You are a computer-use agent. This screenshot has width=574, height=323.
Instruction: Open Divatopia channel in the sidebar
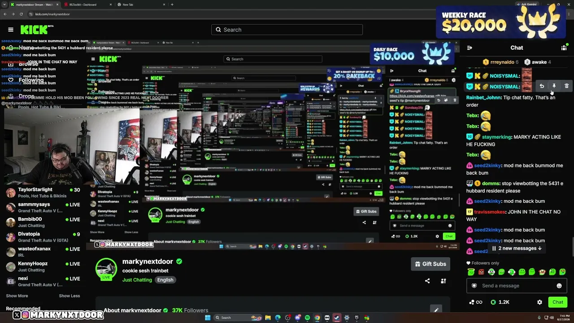(x=43, y=237)
